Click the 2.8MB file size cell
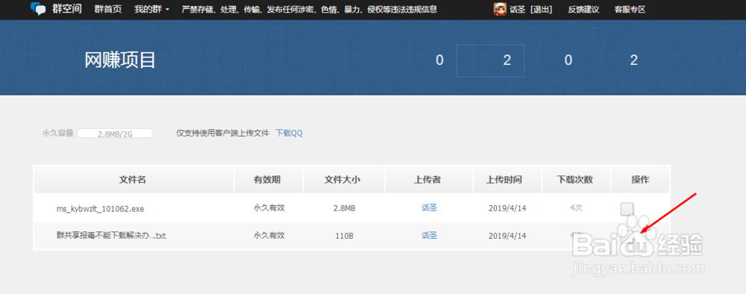 pyautogui.click(x=344, y=208)
